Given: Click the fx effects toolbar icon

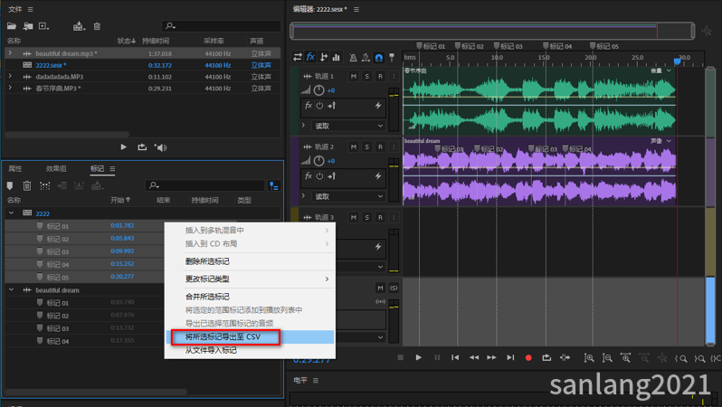Looking at the screenshot, I should point(310,57).
